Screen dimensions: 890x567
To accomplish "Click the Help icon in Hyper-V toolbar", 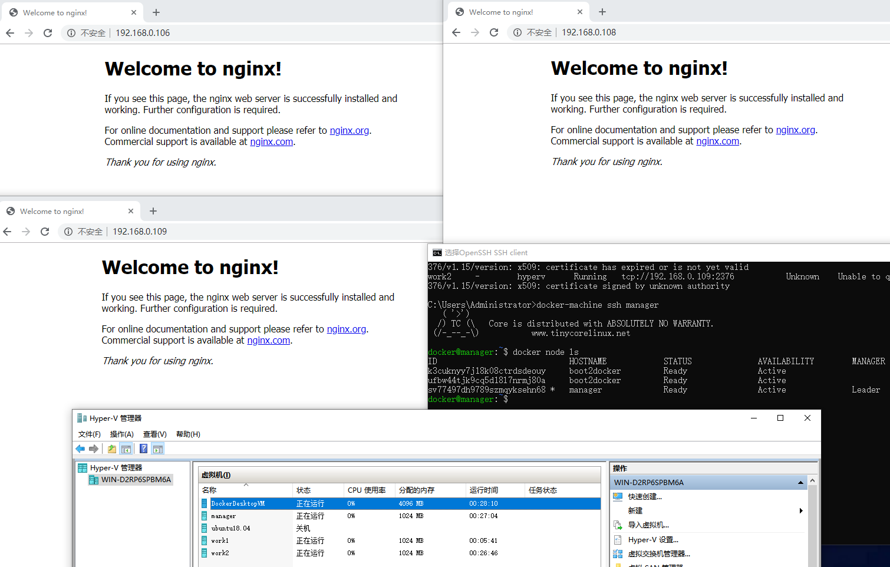I will tap(143, 449).
